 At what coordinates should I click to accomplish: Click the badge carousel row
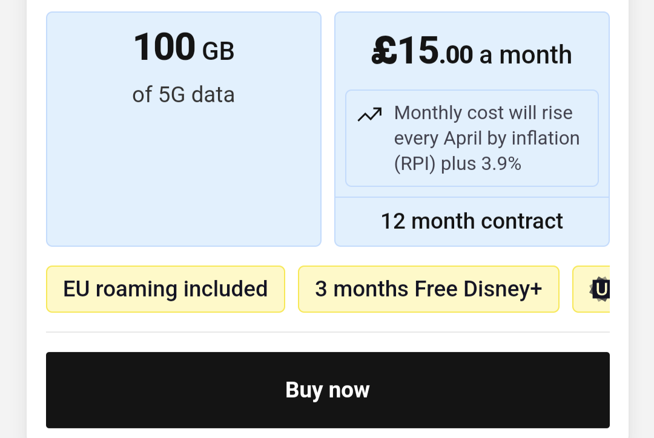tap(327, 289)
